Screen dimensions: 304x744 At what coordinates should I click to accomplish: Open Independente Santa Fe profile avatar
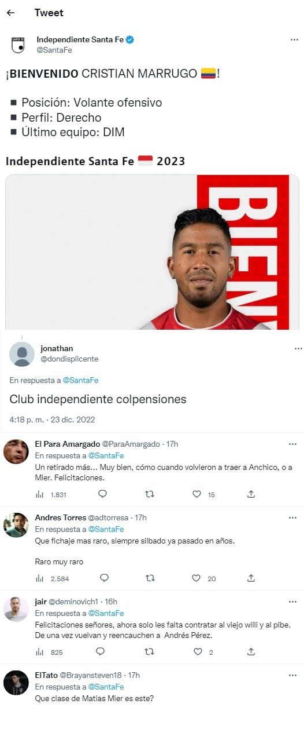[18, 45]
